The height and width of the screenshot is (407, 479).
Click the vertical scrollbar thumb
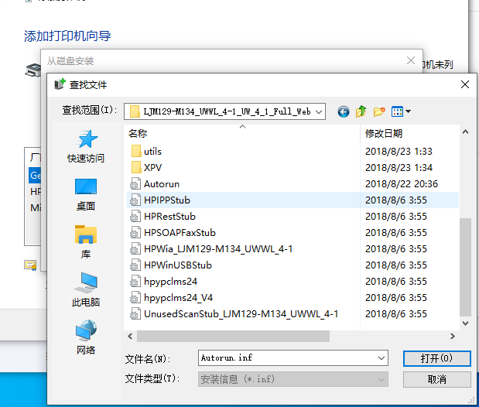click(x=465, y=268)
